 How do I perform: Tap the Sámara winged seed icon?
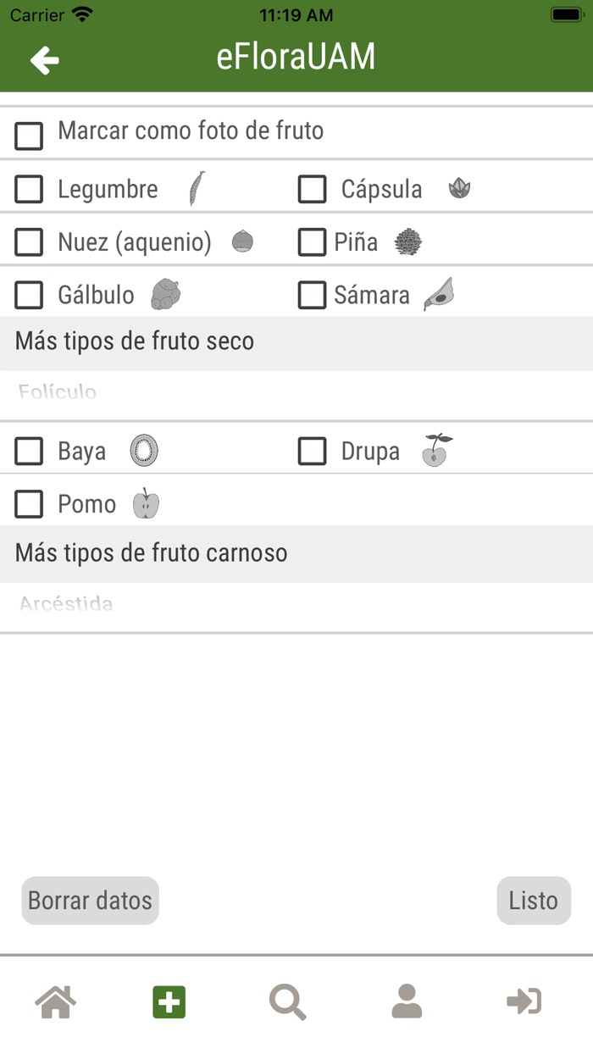click(x=439, y=294)
